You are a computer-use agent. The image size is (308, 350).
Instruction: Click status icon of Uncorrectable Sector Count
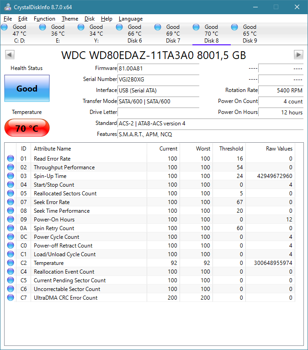[11, 289]
